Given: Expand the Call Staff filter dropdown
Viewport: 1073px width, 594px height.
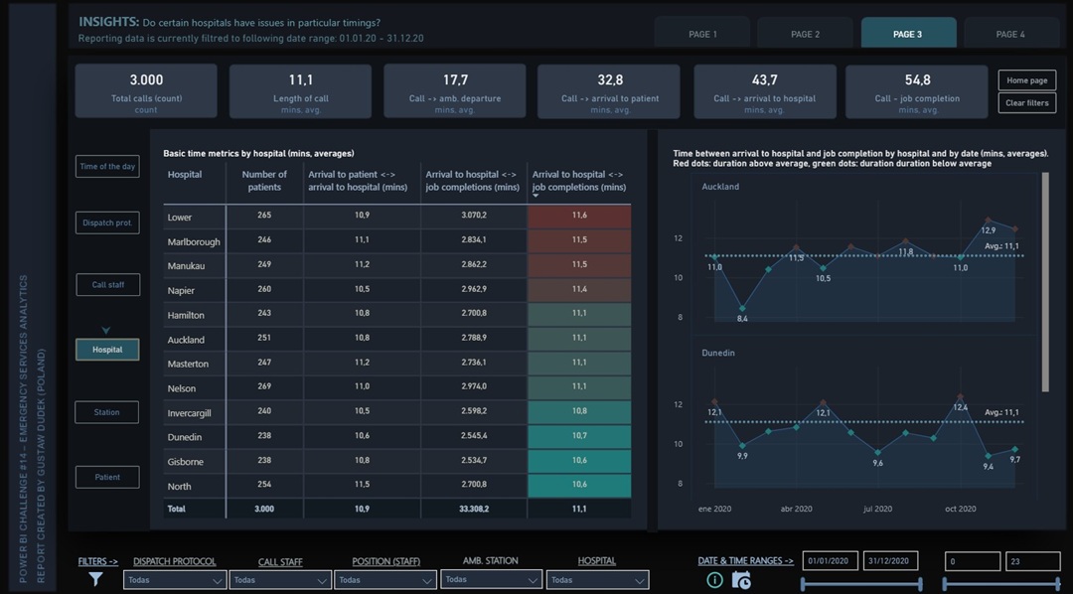Looking at the screenshot, I should pyautogui.click(x=279, y=580).
